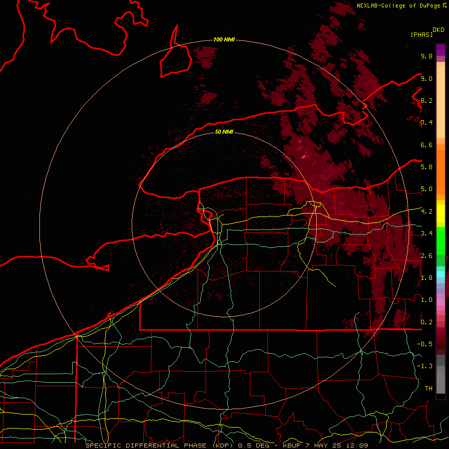Click the 8.2 value on the scale
The height and width of the screenshot is (449, 449).
[x=427, y=101]
